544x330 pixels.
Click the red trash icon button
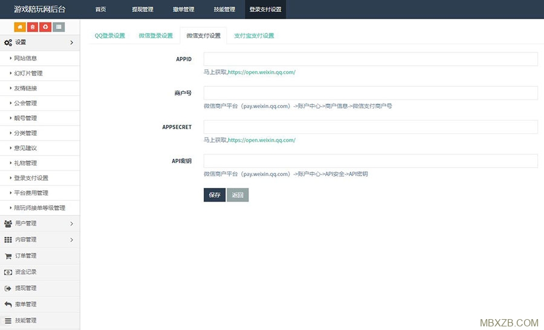(33, 27)
